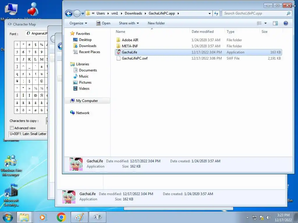Open Downloads in the navigation pane
The width and height of the screenshot is (298, 223).
(88, 46)
